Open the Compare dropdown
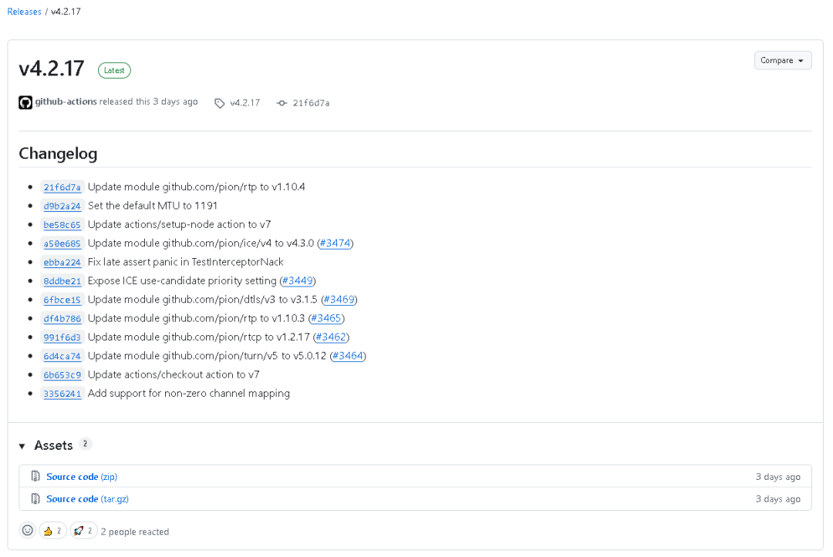Image resolution: width=833 pixels, height=557 pixels. click(x=783, y=60)
